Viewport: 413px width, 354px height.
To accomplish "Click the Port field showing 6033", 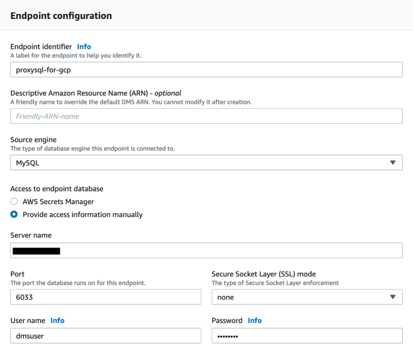I will click(106, 297).
